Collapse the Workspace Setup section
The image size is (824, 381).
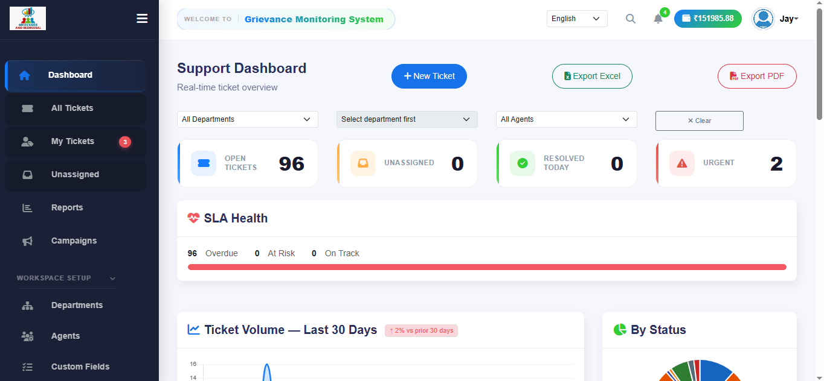tap(66, 279)
